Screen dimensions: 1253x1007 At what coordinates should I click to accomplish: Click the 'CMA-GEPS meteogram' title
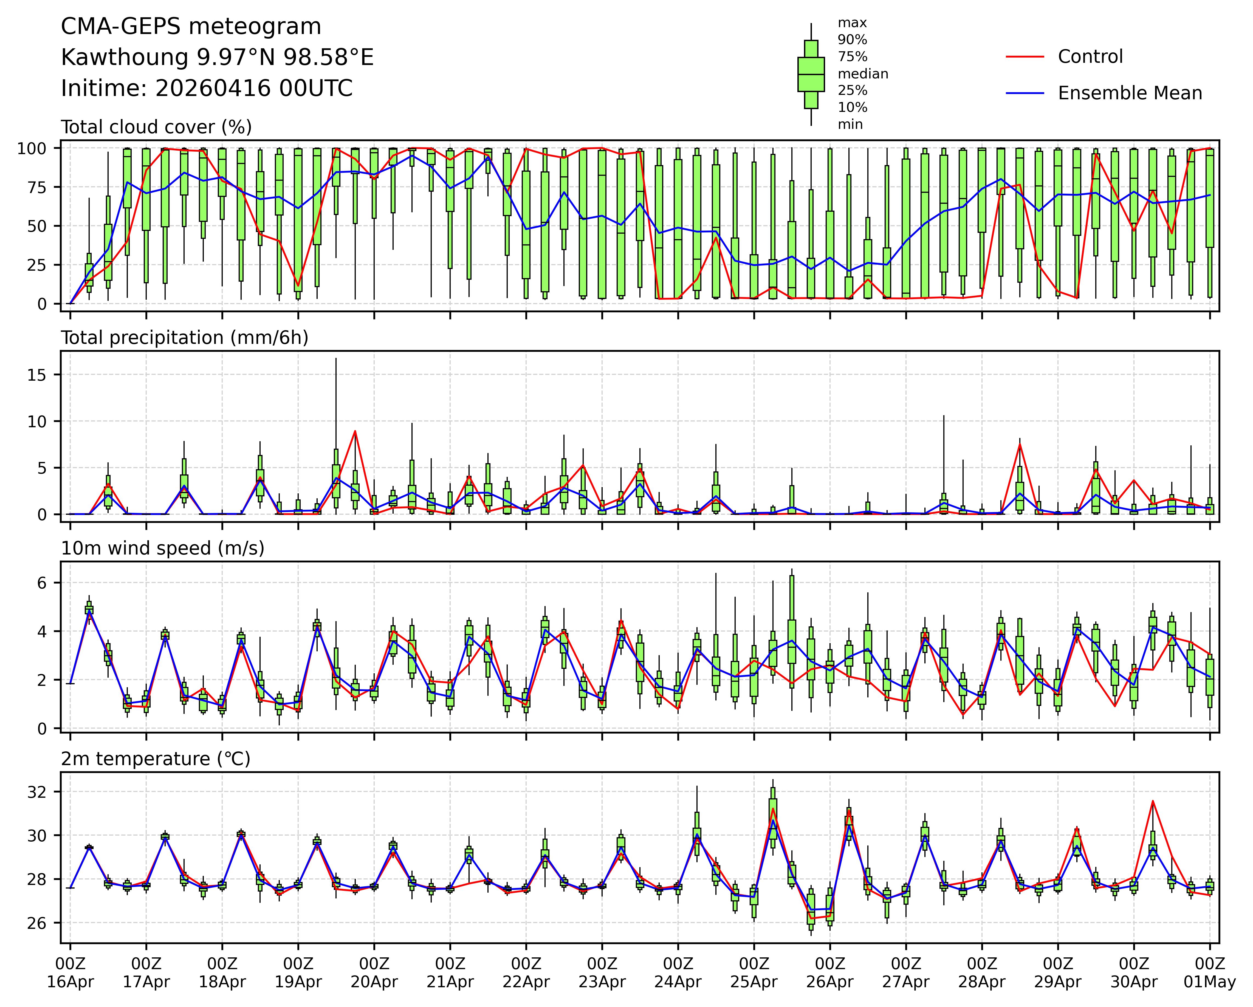191,27
